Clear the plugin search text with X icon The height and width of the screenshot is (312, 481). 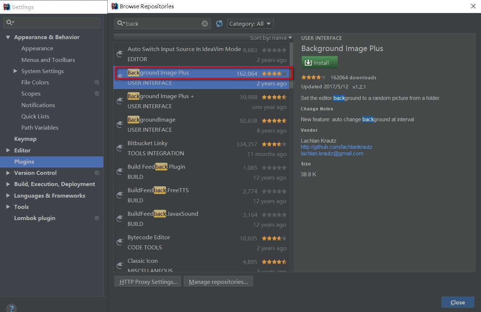[205, 24]
